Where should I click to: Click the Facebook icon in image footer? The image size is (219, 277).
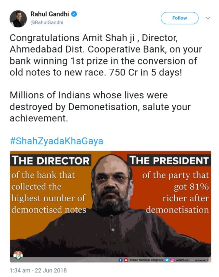click(121, 260)
